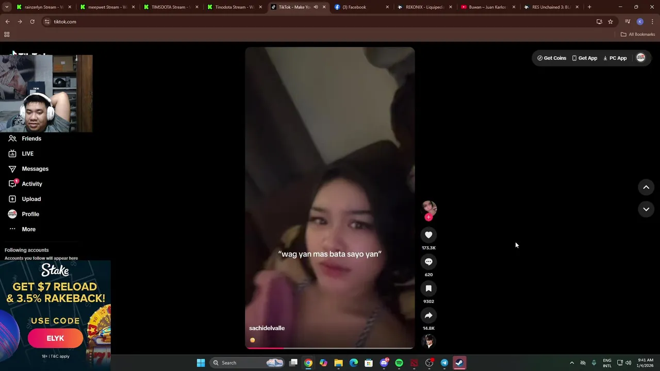Switch the ENG INTL keyboard layout
Viewport: 660px width, 371px height.
[x=607, y=363]
